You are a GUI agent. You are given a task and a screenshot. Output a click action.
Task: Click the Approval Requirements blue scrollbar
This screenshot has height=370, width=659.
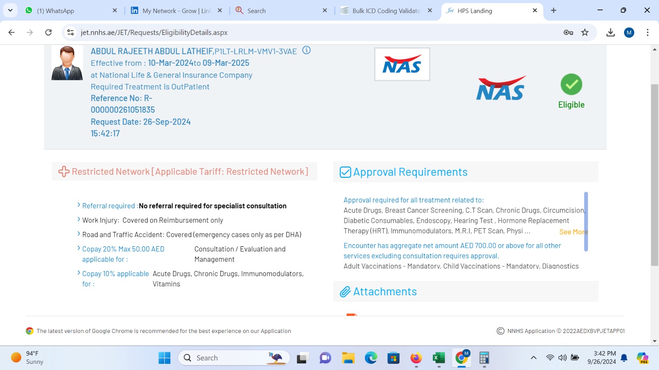pyautogui.click(x=586, y=221)
